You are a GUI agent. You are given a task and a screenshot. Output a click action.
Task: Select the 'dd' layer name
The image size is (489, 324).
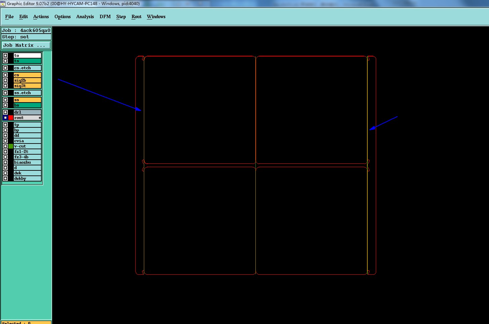tap(28, 135)
